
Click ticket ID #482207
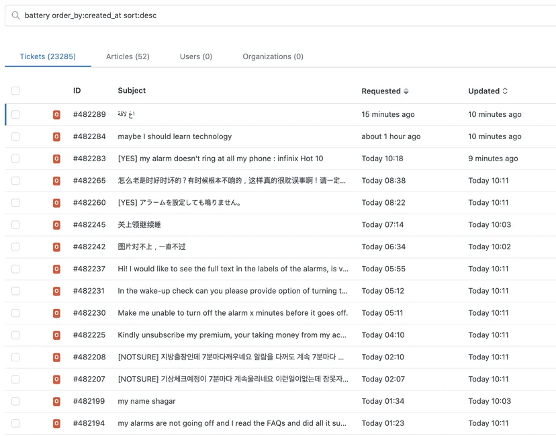[89, 380]
